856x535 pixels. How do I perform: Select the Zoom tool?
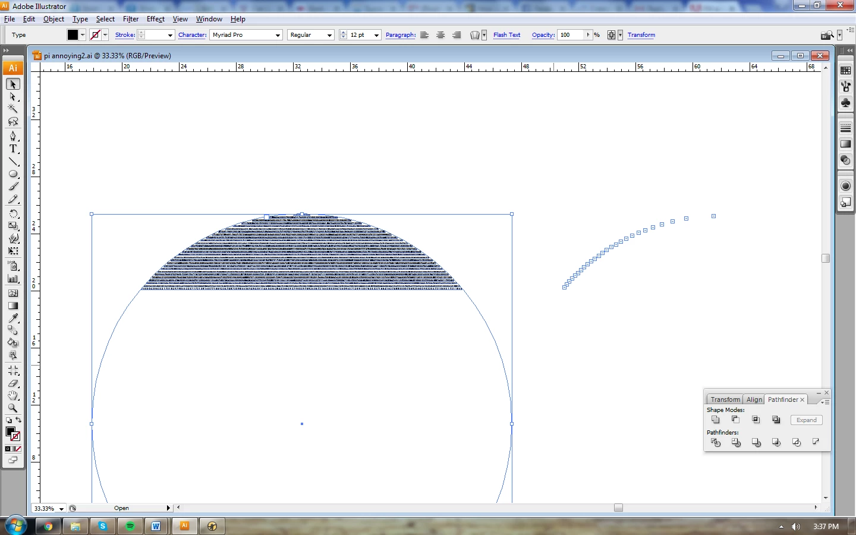point(13,408)
